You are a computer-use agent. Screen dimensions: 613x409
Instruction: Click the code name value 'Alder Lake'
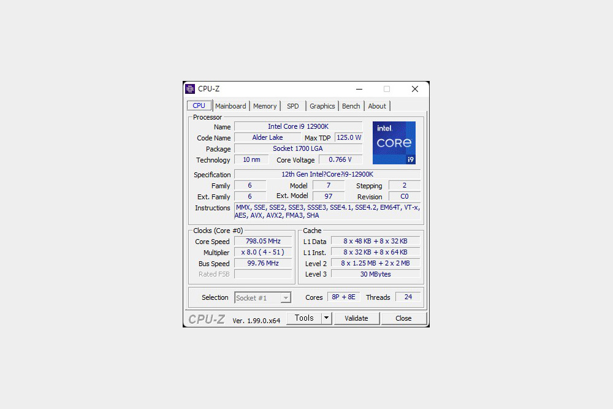(267, 137)
